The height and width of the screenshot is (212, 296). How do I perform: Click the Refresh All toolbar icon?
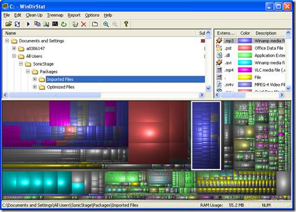(x=17, y=24)
